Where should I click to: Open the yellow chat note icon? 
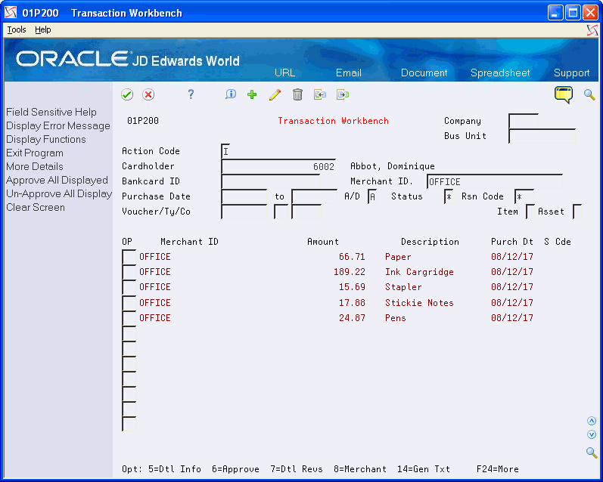pos(564,94)
